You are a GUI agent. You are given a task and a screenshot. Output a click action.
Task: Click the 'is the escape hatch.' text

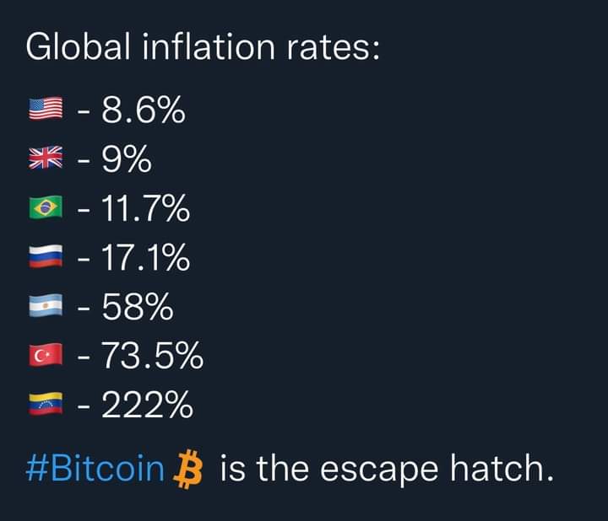click(x=387, y=469)
